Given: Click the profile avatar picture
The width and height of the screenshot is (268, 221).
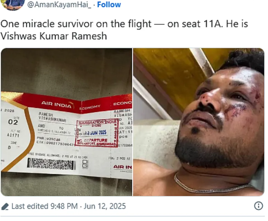Looking at the screenshot, I should pos(13,5).
